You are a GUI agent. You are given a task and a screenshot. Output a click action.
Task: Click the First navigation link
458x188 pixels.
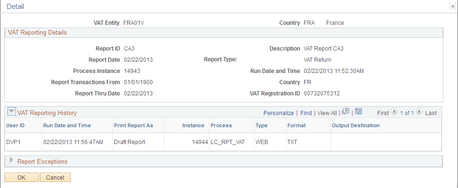click(x=383, y=113)
